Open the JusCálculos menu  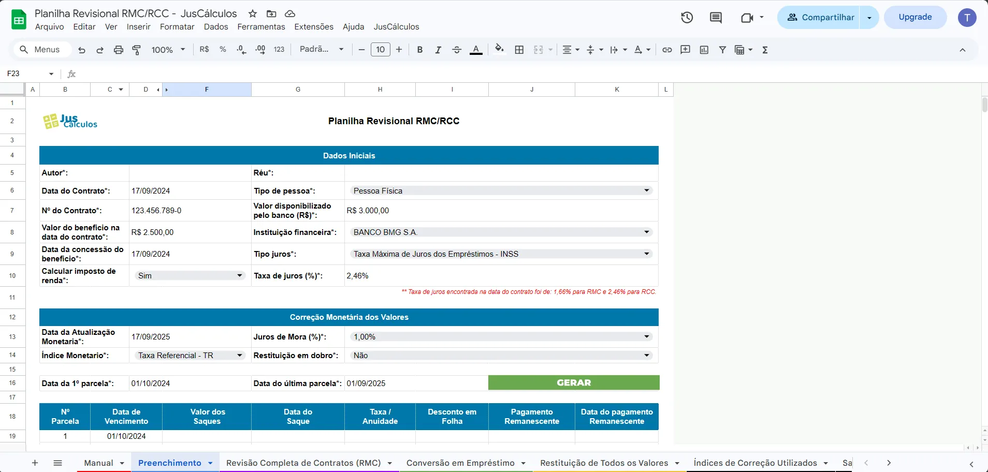397,27
